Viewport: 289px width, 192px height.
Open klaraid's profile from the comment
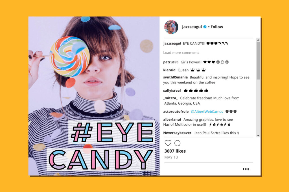169,70
